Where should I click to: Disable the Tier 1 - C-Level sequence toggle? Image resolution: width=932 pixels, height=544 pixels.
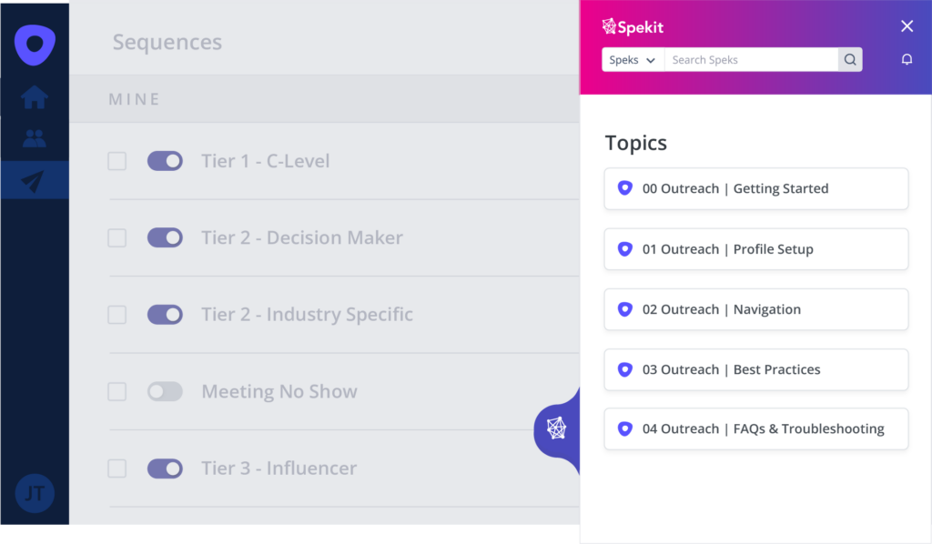[165, 161]
